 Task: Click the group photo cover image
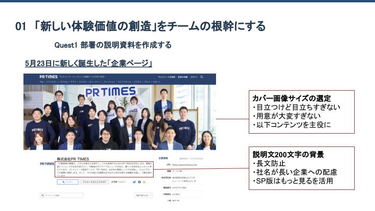(x=120, y=117)
